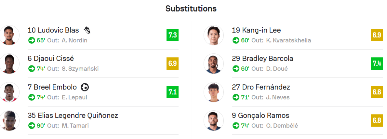The height and width of the screenshot is (139, 387).
Task: Click Ludovic Blas's green 7.3 rating badge
Action: pos(172,35)
